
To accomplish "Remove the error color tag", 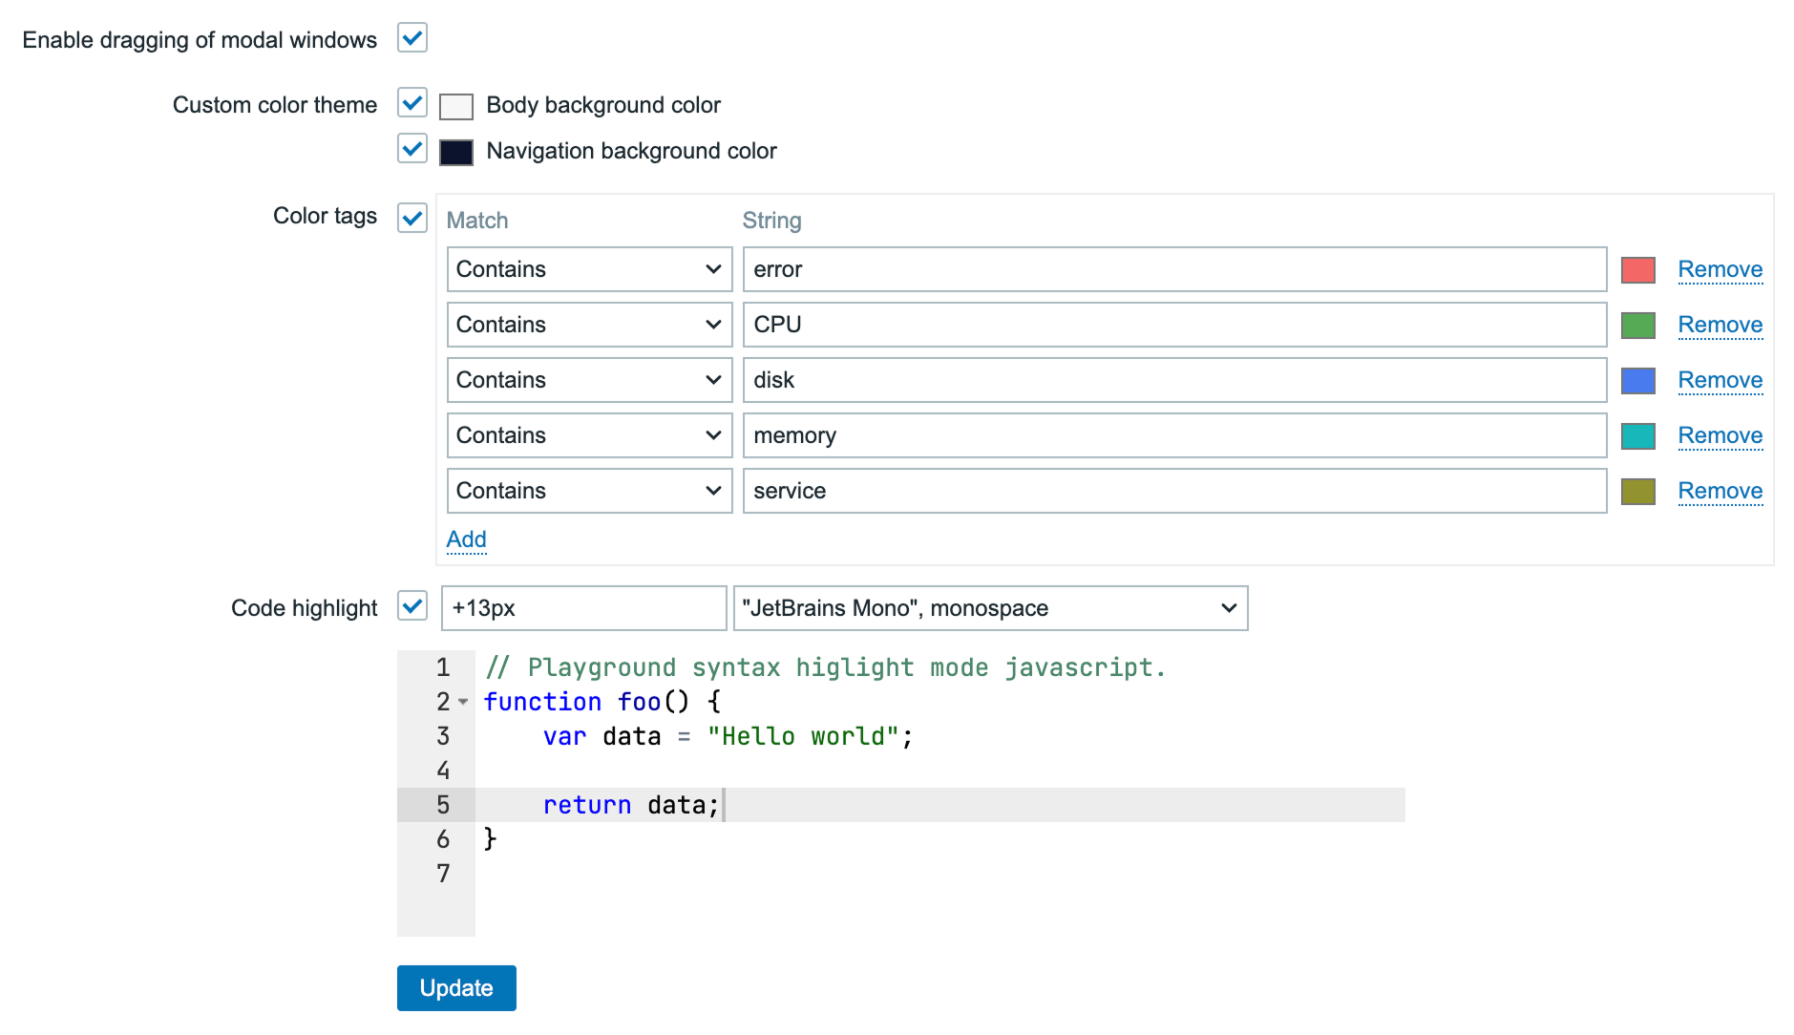I will [1720, 269].
